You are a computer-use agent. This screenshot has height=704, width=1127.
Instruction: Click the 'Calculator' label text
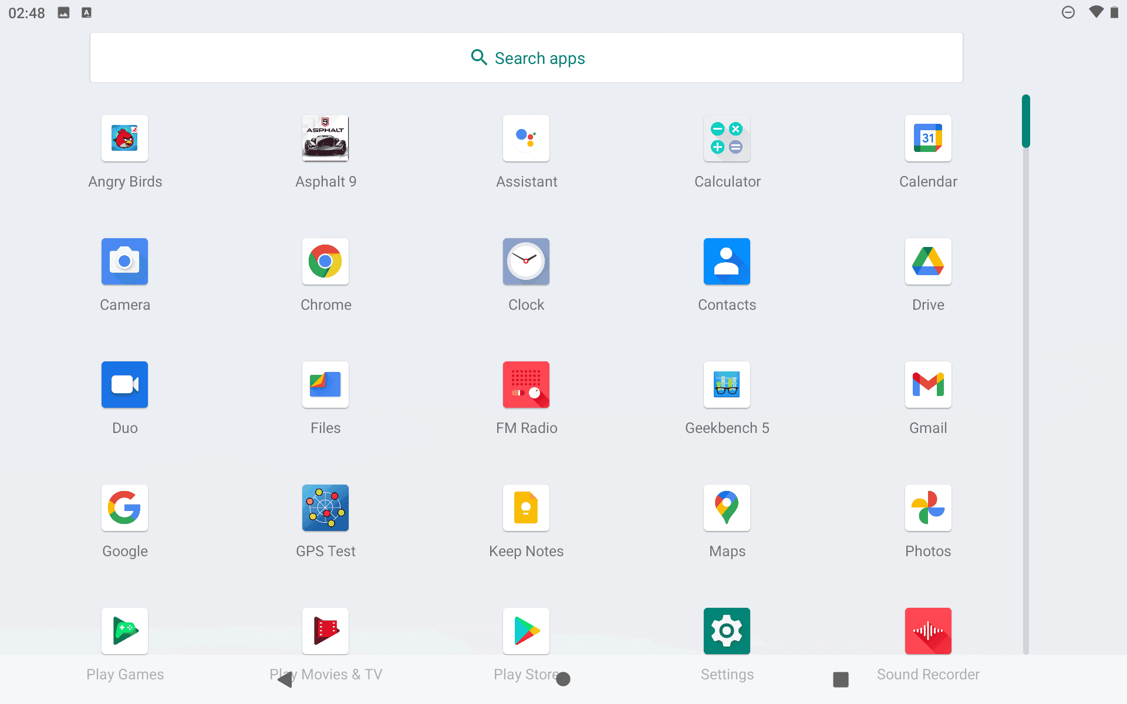coord(727,182)
